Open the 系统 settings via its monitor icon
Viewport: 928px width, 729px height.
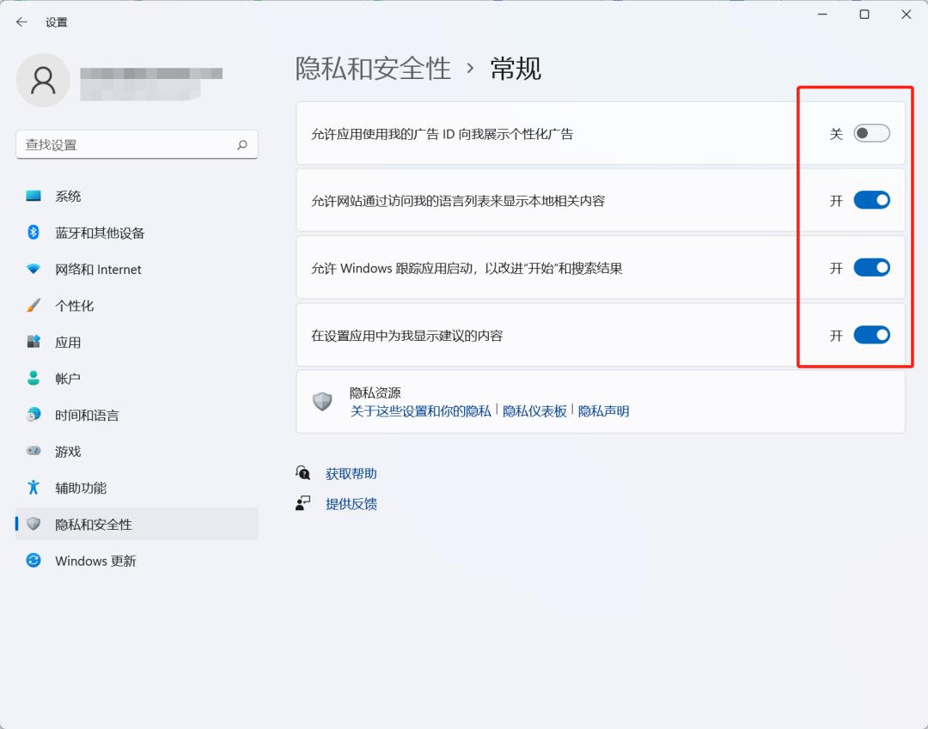[34, 196]
